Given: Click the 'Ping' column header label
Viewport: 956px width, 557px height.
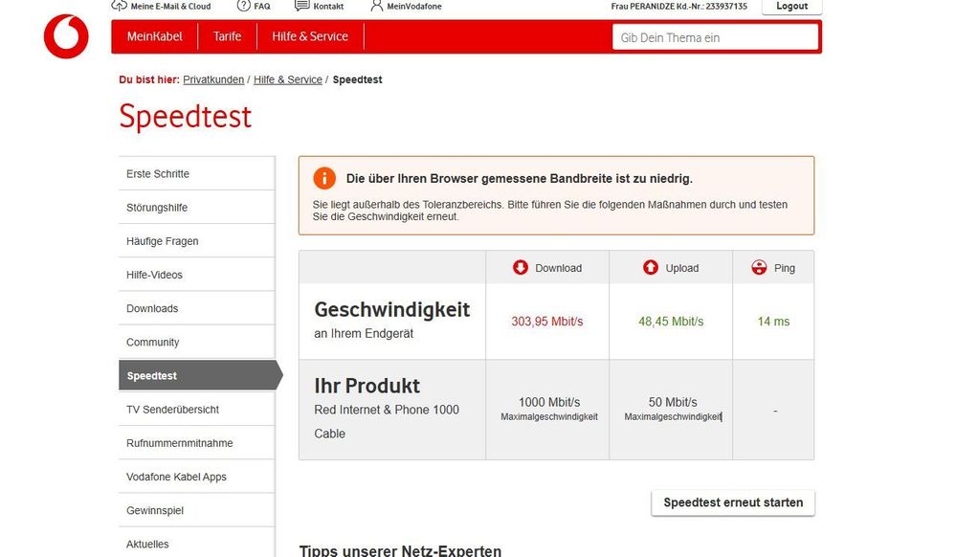Looking at the screenshot, I should pyautogui.click(x=785, y=268).
